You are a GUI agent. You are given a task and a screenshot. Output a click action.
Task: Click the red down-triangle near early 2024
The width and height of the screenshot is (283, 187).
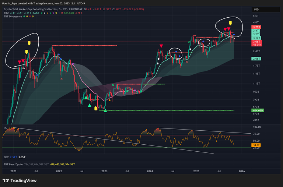[161, 46]
